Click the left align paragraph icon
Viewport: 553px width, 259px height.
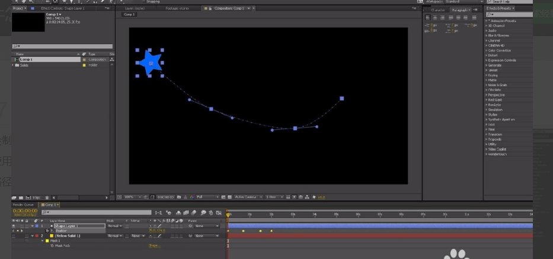click(x=427, y=18)
